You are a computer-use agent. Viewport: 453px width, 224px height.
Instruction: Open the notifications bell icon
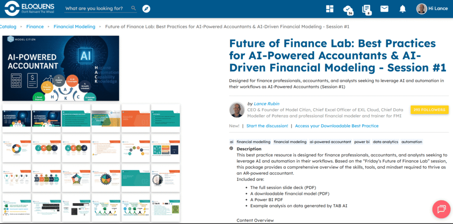pyautogui.click(x=403, y=9)
